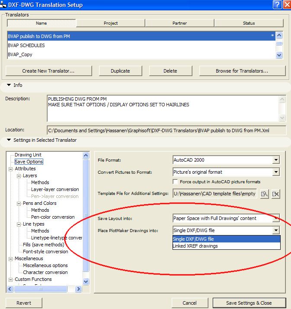
Task: Choose Linked XREF drawings option
Action: [x=226, y=246]
